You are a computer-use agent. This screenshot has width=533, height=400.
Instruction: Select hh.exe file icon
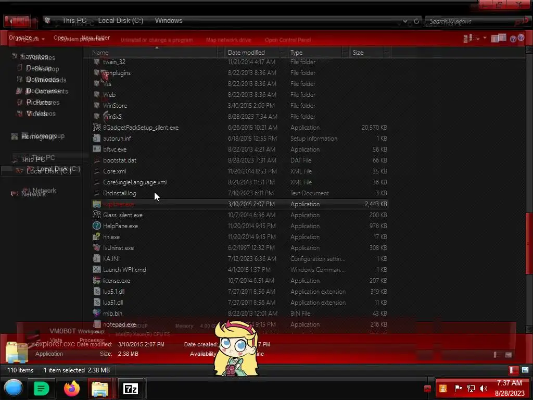(x=96, y=236)
